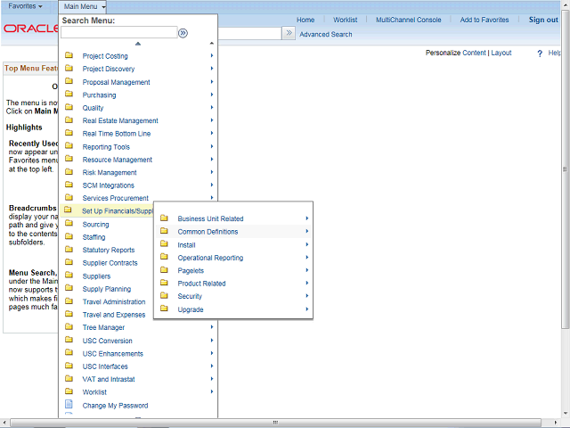Click the header search input field
This screenshot has height=428, width=570.
[x=249, y=33]
